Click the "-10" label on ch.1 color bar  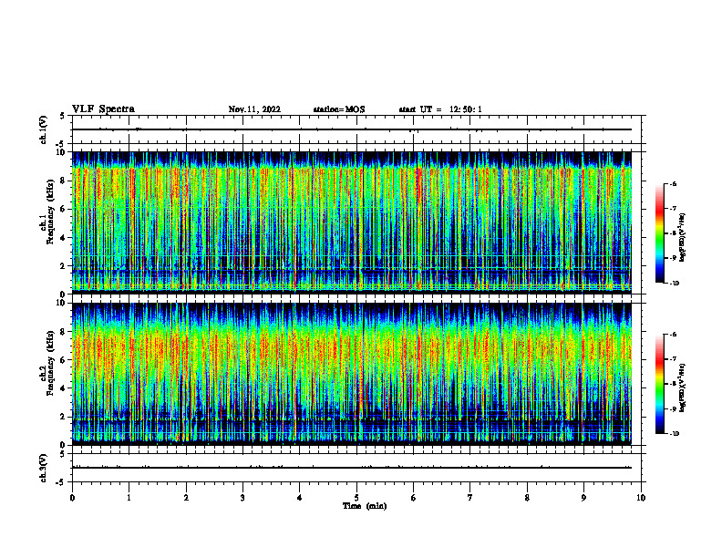674,284
